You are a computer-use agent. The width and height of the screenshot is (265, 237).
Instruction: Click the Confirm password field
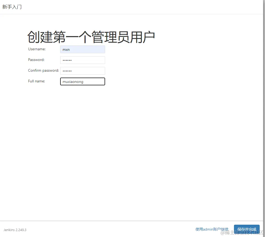pos(82,71)
